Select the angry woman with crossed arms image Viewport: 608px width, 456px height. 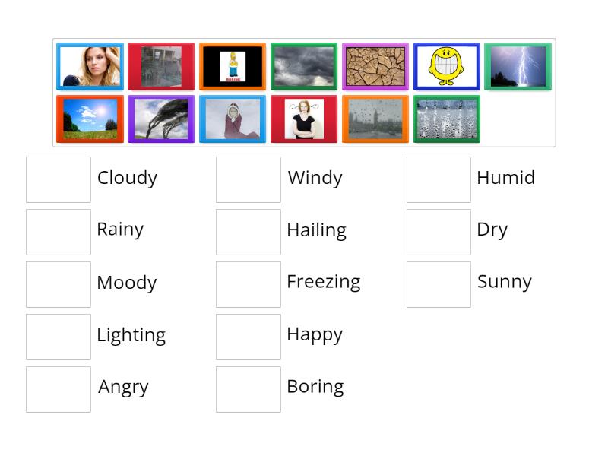coord(304,119)
